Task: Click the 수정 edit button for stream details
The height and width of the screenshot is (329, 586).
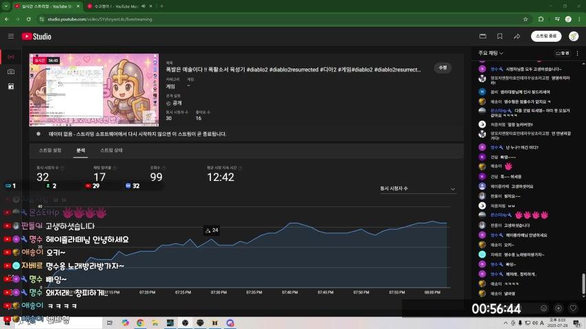Action: pyautogui.click(x=443, y=68)
